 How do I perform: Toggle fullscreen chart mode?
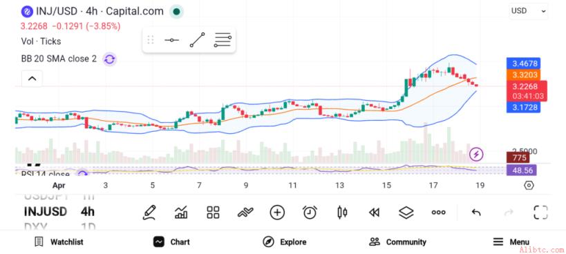[x=540, y=212]
